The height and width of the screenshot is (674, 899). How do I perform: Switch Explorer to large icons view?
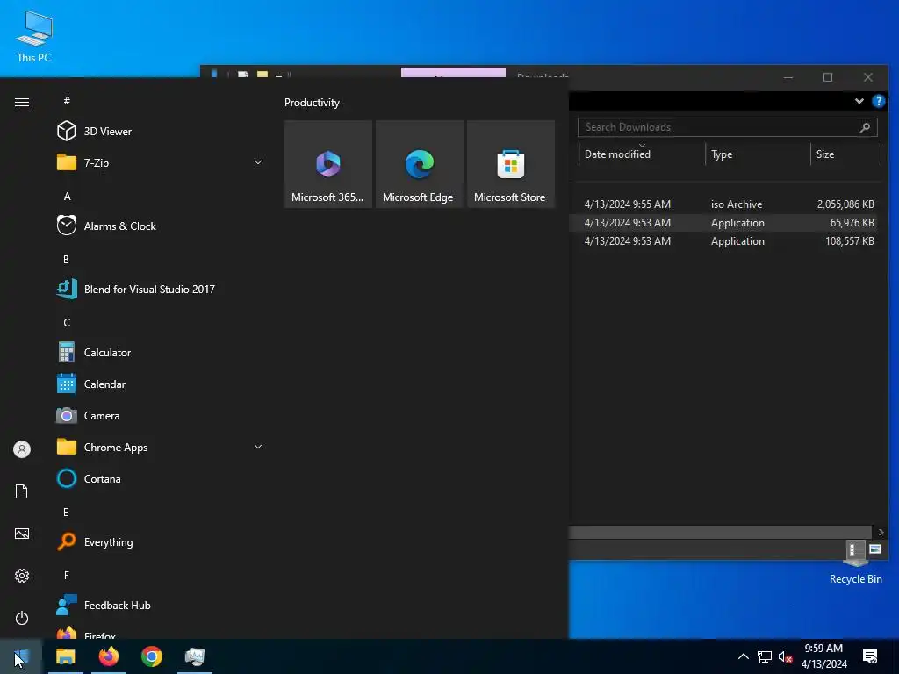pyautogui.click(x=875, y=549)
